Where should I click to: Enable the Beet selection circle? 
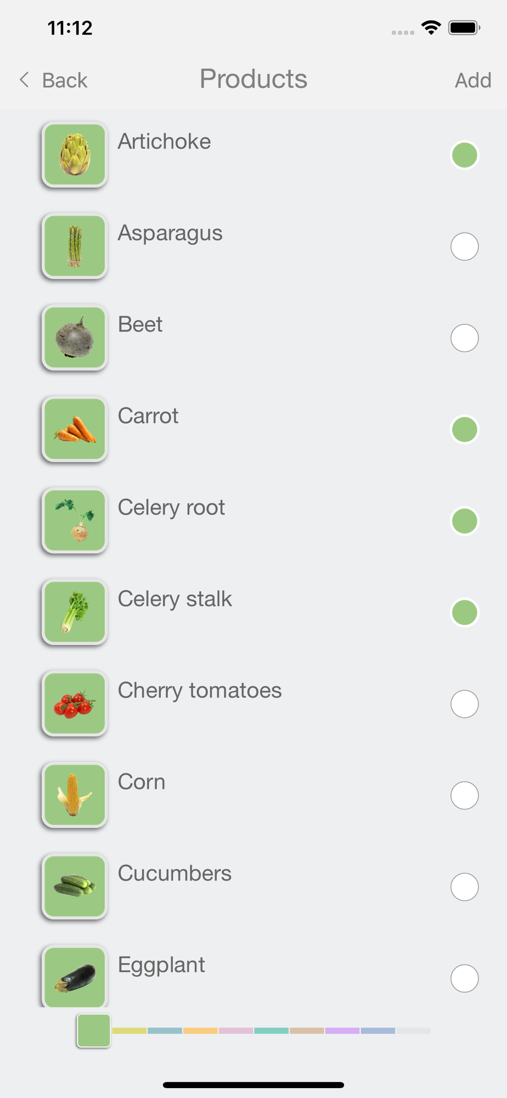tap(464, 338)
